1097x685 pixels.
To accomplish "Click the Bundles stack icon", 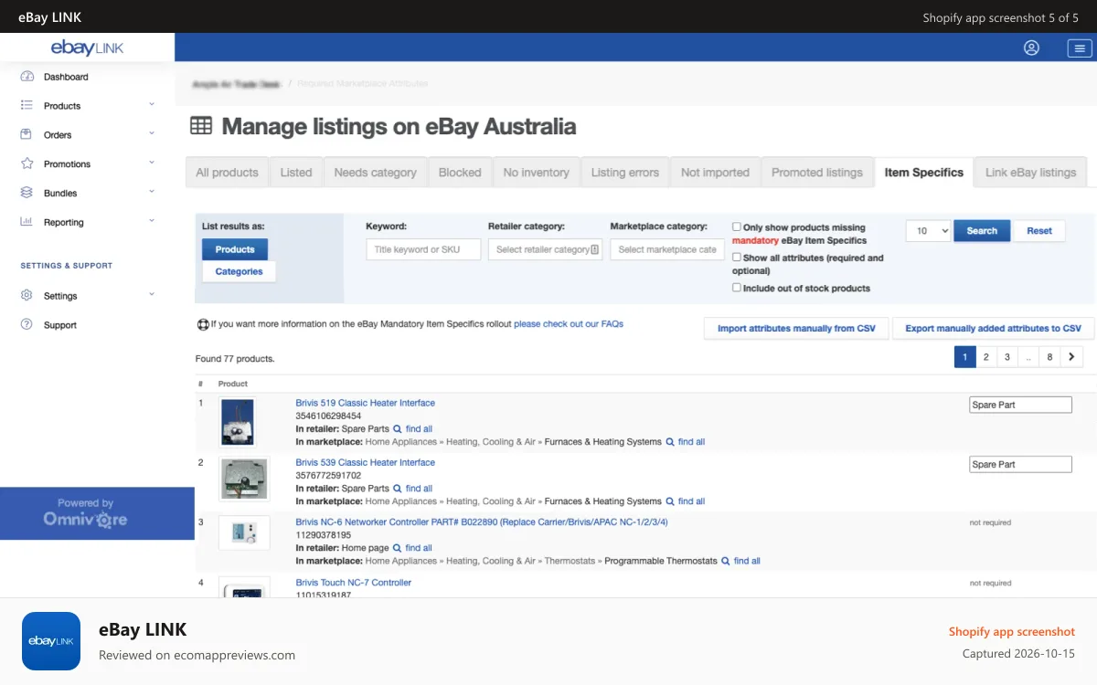I will click(27, 194).
